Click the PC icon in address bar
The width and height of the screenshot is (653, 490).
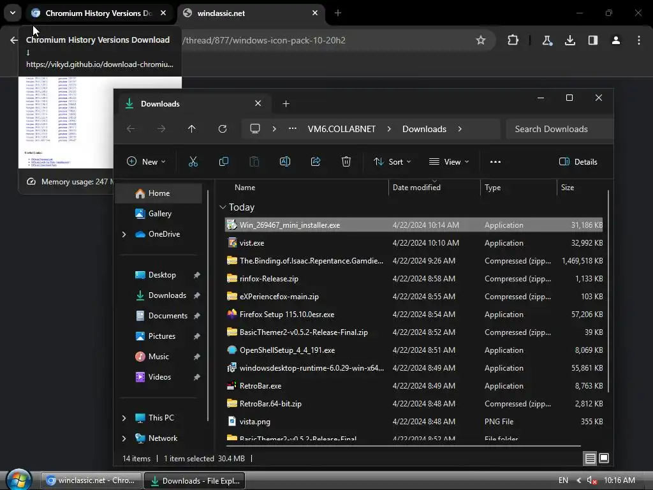click(x=255, y=129)
